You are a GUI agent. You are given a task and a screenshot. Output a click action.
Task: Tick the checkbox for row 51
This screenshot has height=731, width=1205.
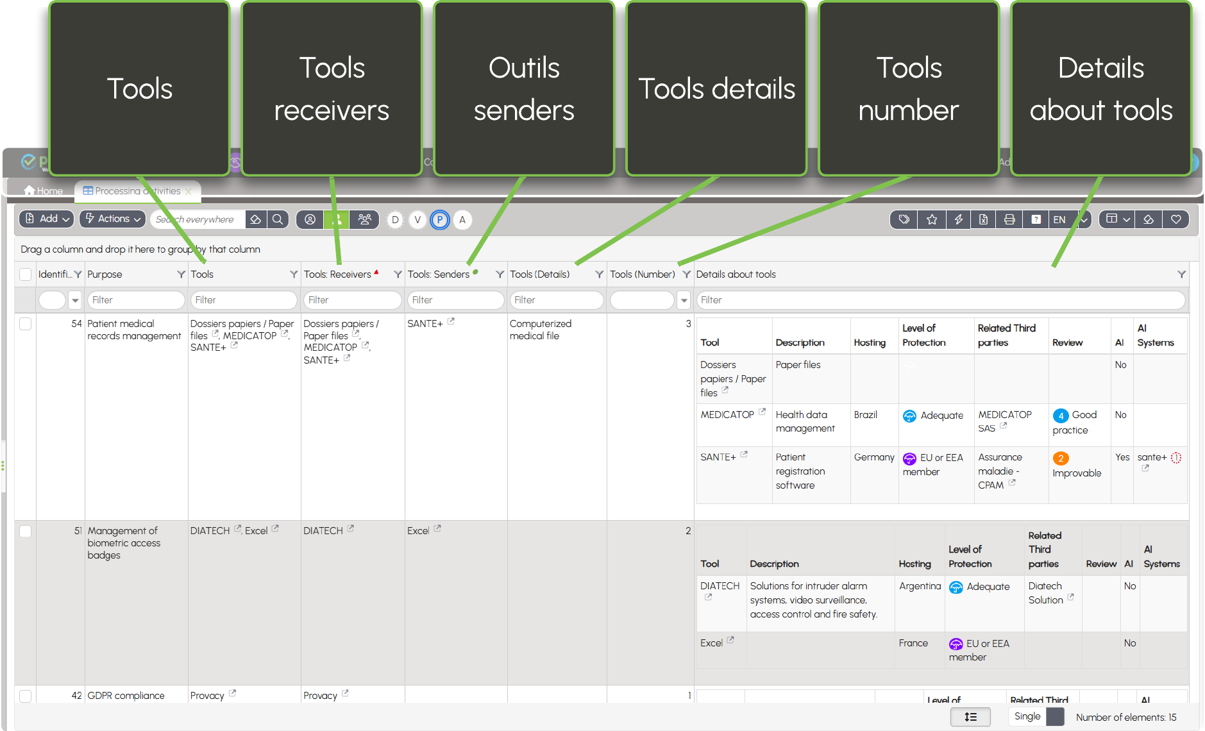point(26,531)
